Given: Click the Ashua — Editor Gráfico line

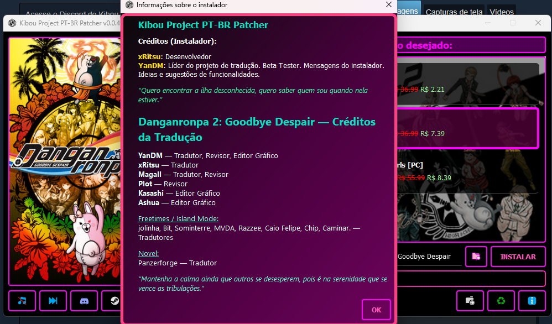Looking at the screenshot, I should (177, 202).
